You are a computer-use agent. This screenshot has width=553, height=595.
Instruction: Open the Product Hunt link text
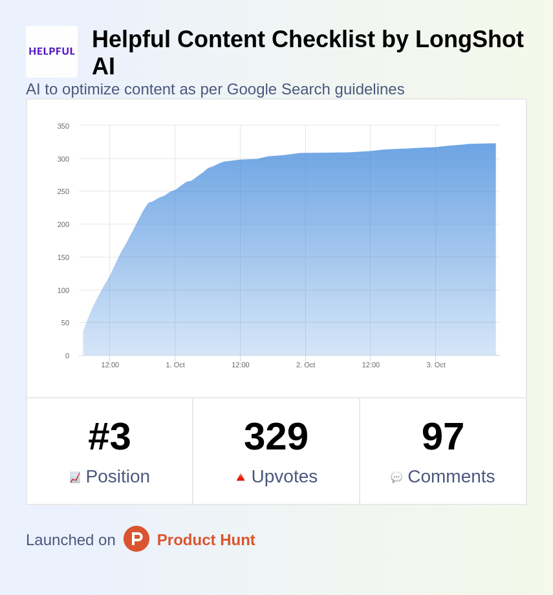(206, 540)
